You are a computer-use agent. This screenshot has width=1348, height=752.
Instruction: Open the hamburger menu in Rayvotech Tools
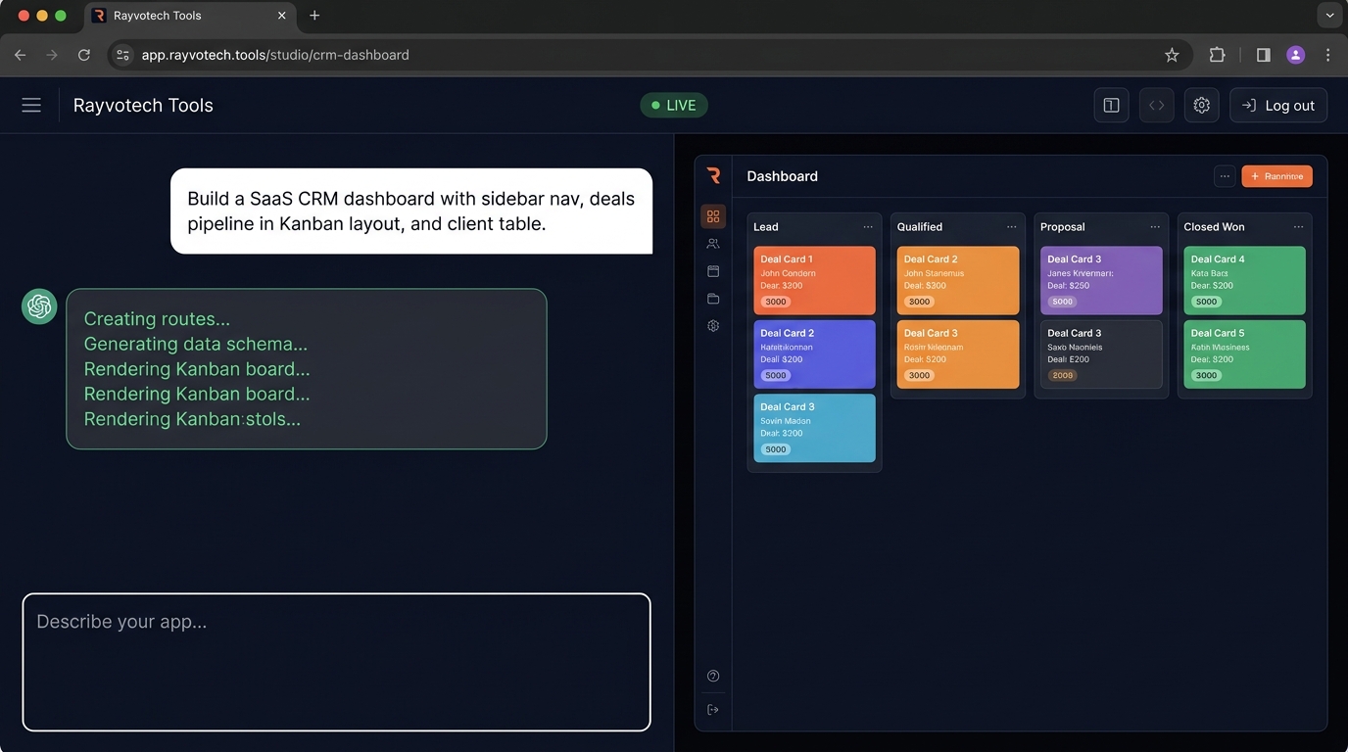pyautogui.click(x=31, y=105)
